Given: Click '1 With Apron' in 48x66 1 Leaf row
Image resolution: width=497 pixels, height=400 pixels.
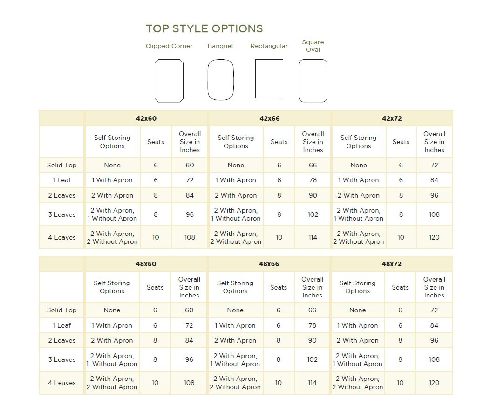Looking at the screenshot, I should tap(235, 325).
